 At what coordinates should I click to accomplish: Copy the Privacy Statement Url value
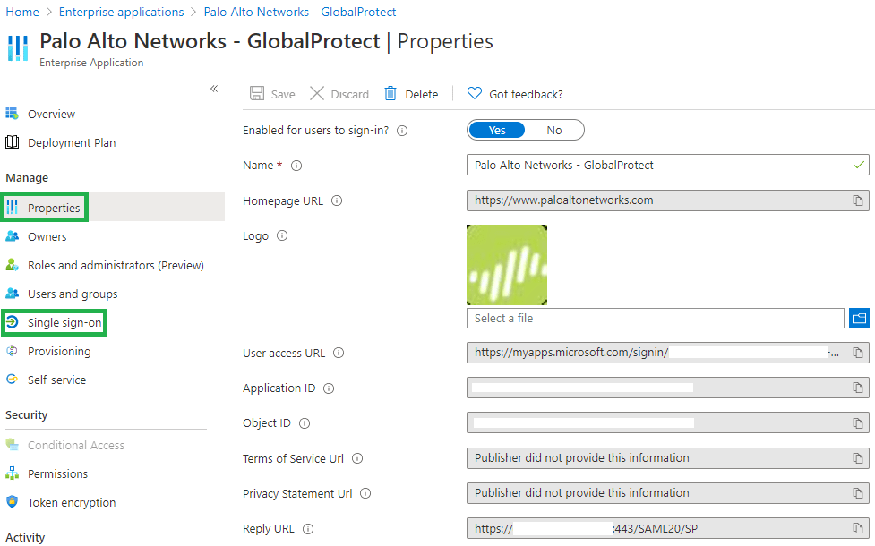pos(858,493)
